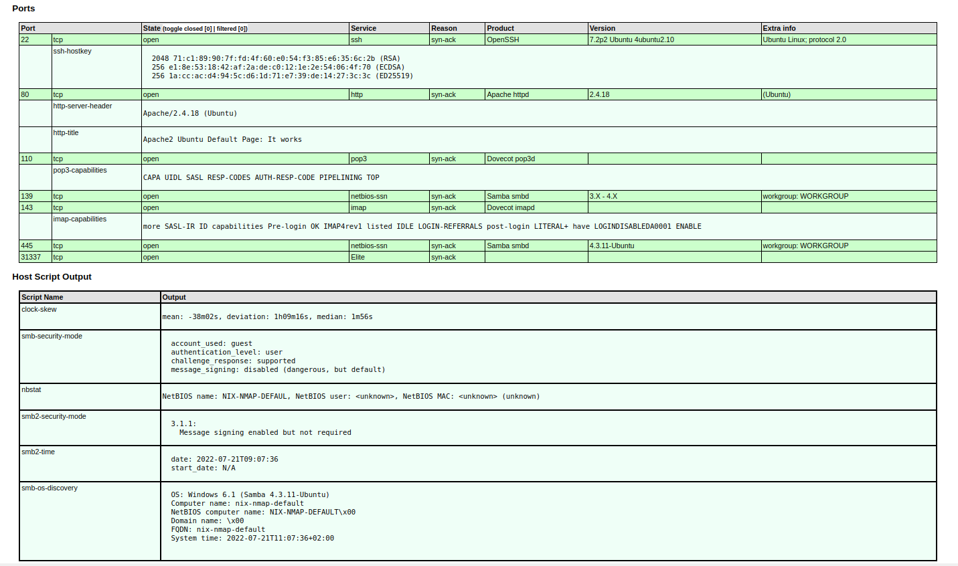Image resolution: width=958 pixels, height=566 pixels.
Task: Click the 'ssh' service cell
Action: coord(389,39)
